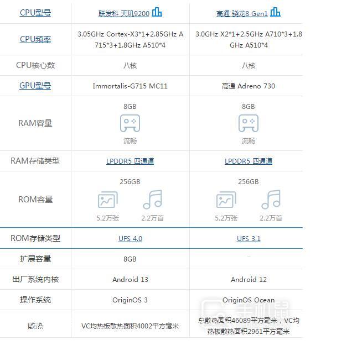Click the photo icon above left 5.2万张

point(108,200)
